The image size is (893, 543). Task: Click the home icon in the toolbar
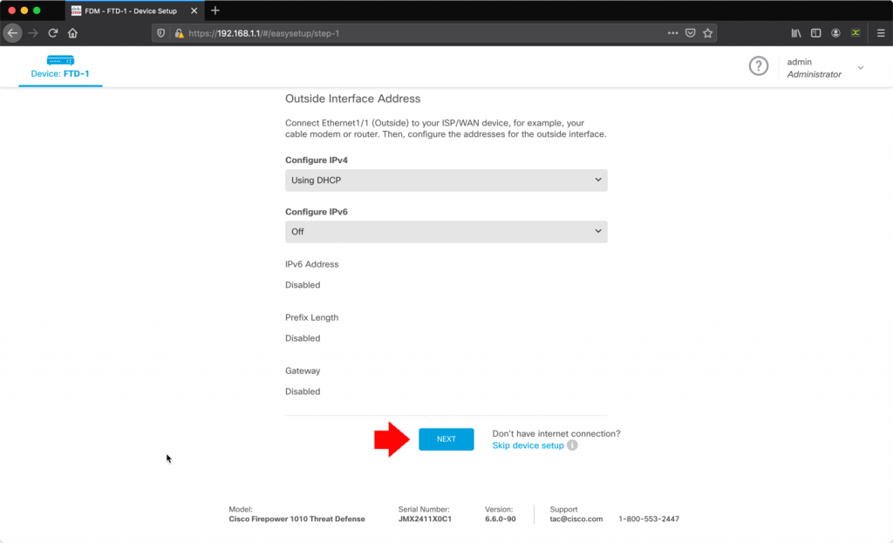click(75, 32)
